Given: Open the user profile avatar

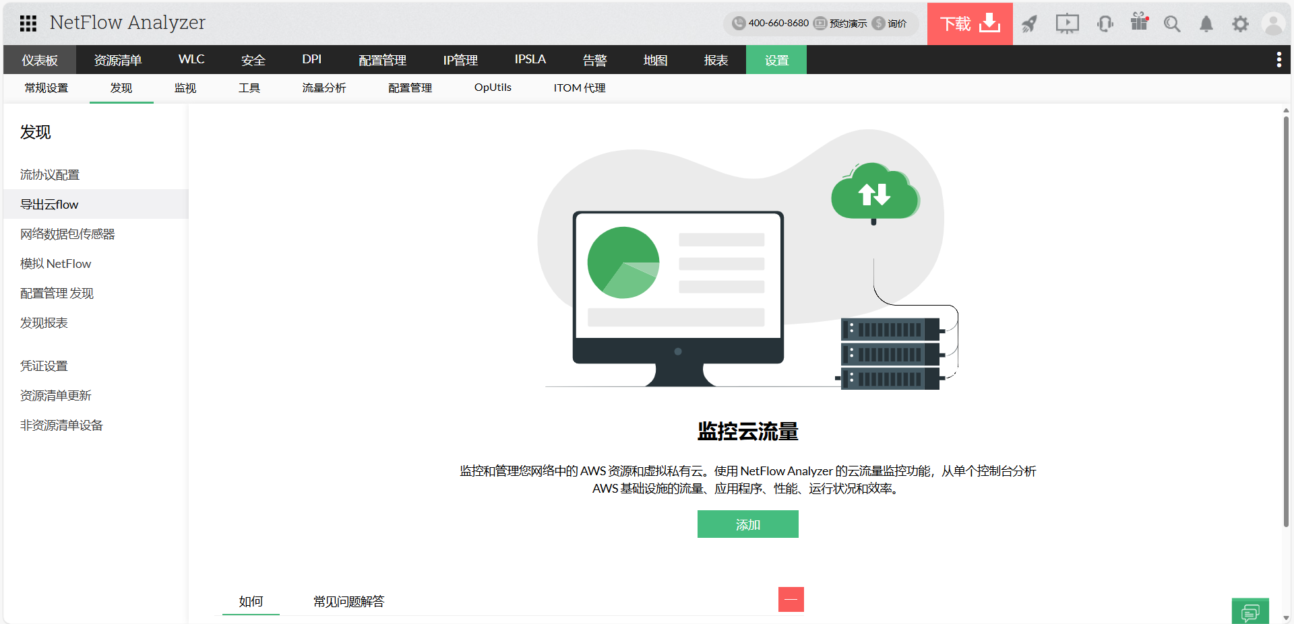Looking at the screenshot, I should tap(1273, 24).
